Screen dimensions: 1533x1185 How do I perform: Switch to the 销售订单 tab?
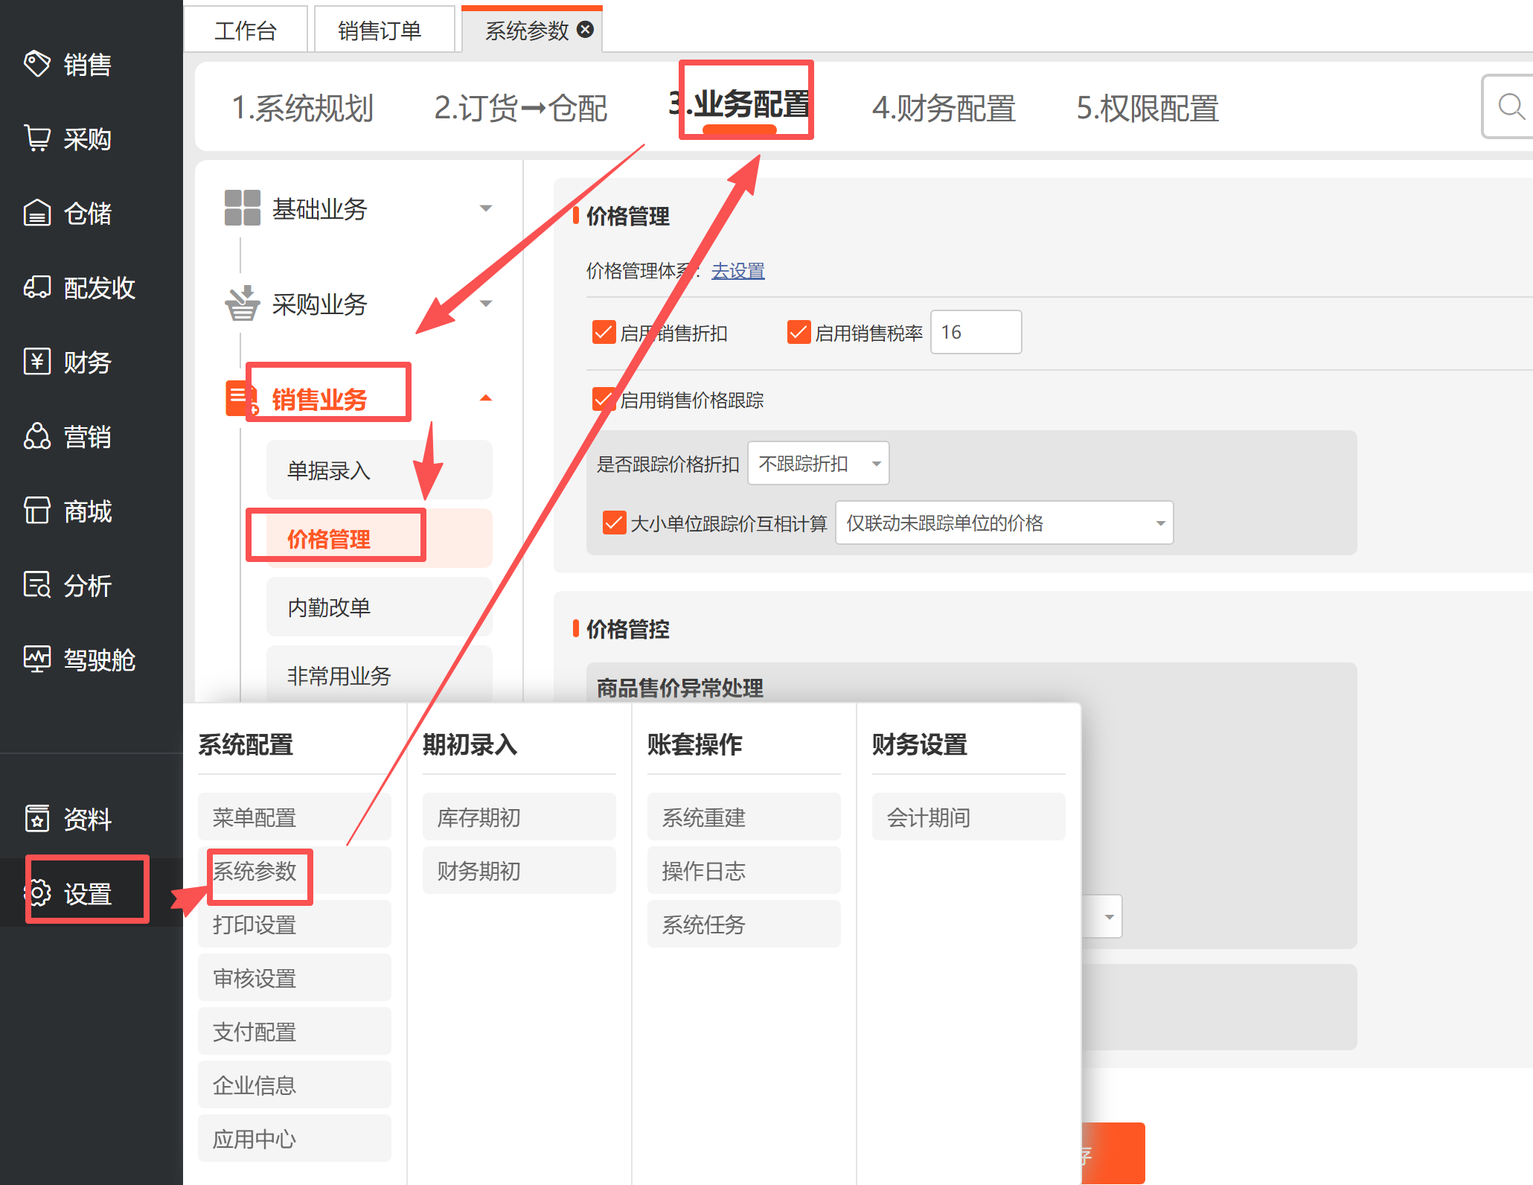[x=383, y=30]
